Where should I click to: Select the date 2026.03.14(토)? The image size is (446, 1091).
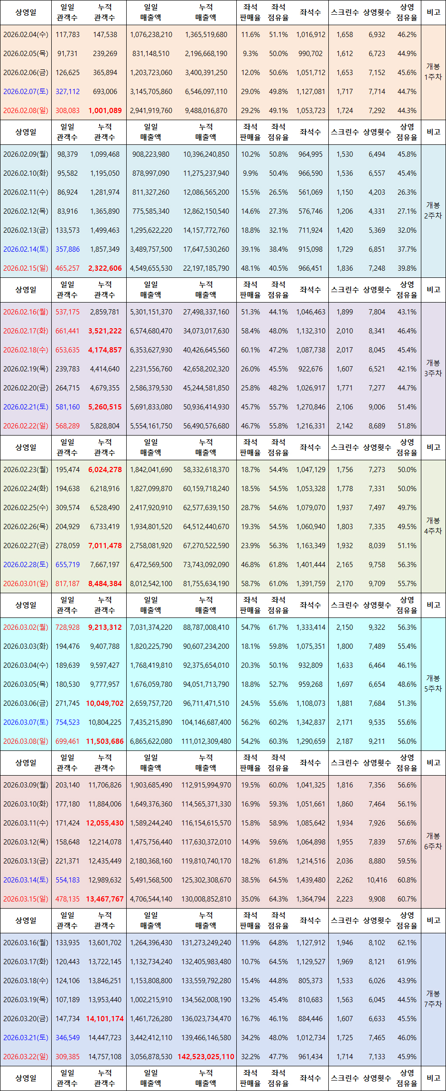(26, 880)
